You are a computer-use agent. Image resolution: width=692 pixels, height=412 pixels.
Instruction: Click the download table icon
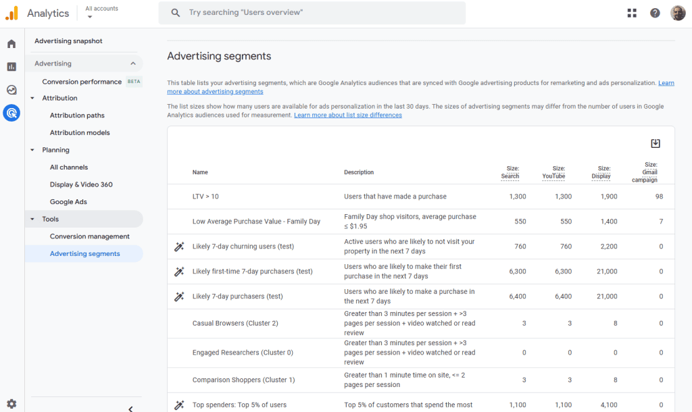pos(655,143)
